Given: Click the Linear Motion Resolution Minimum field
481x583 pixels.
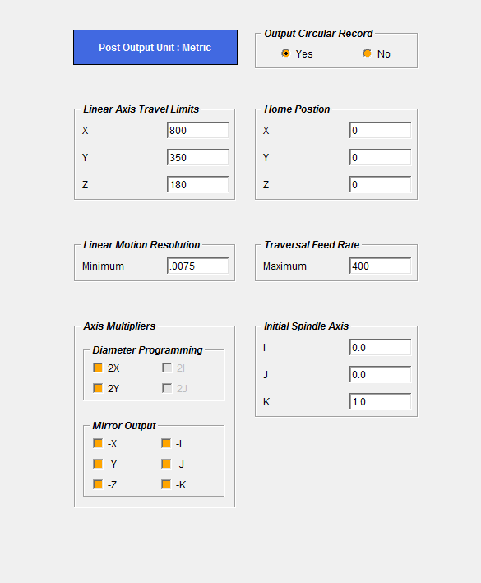Looking at the screenshot, I should [198, 266].
